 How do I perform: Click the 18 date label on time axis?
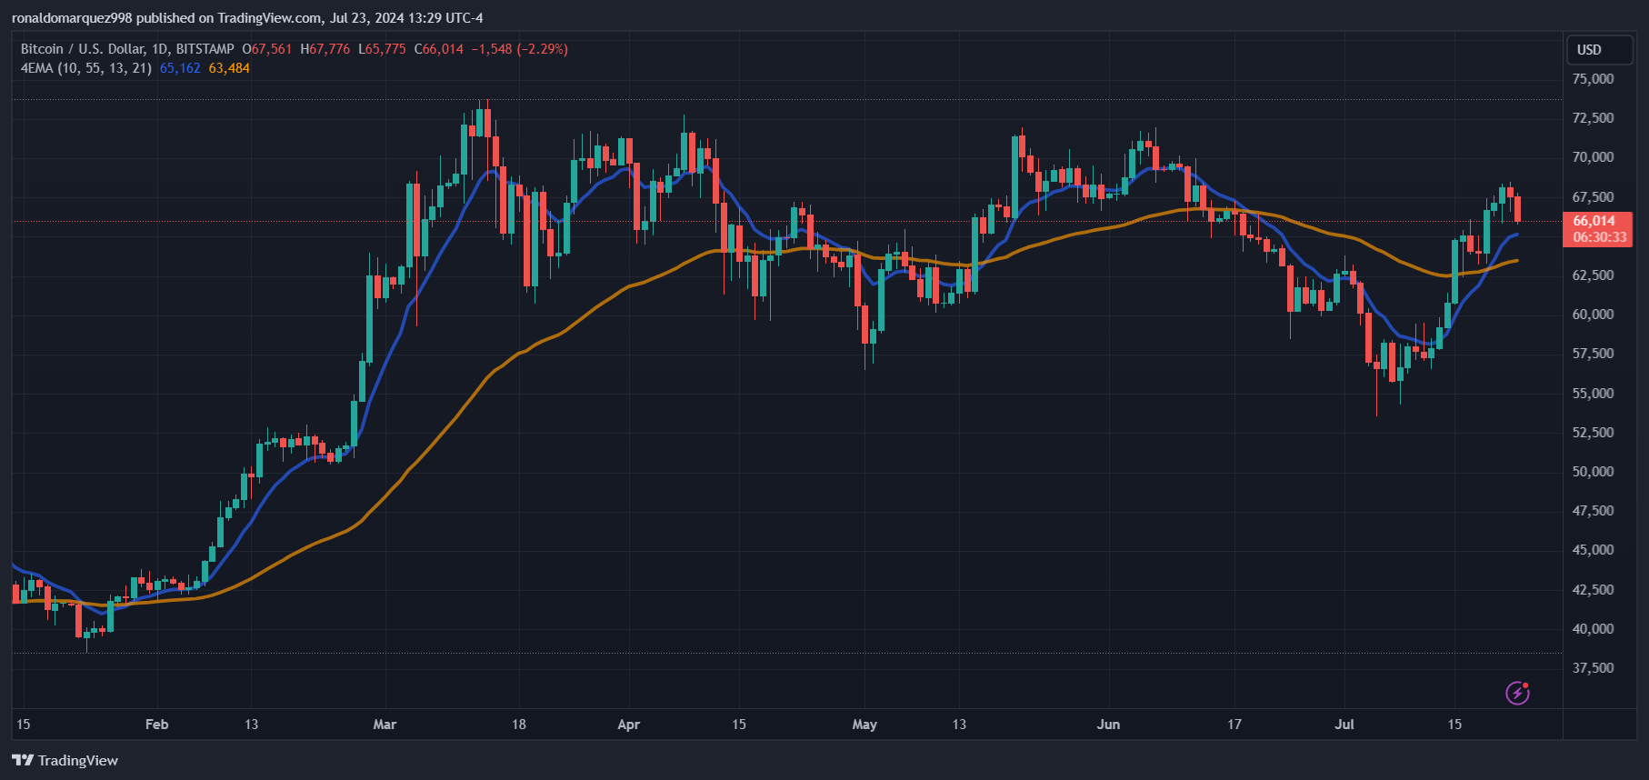coord(519,725)
